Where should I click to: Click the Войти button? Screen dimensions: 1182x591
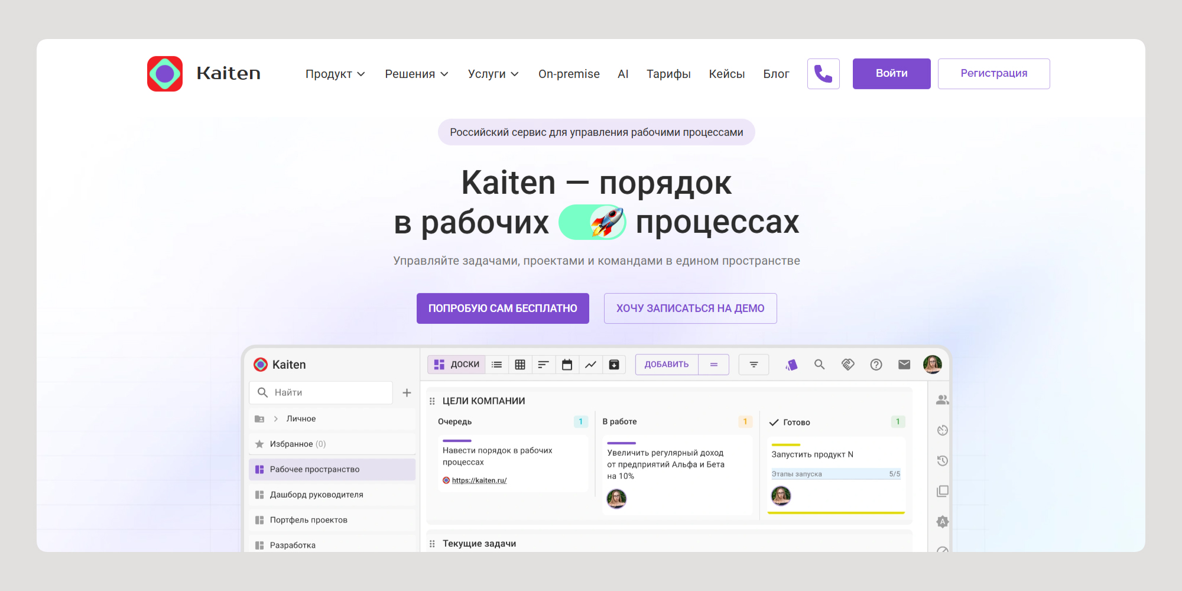click(x=891, y=74)
